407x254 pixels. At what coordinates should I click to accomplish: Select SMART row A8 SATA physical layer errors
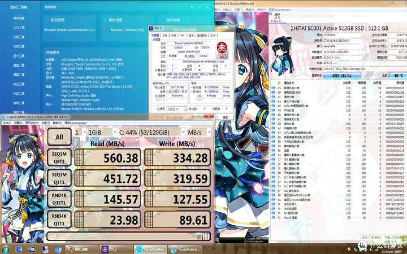[338, 106]
